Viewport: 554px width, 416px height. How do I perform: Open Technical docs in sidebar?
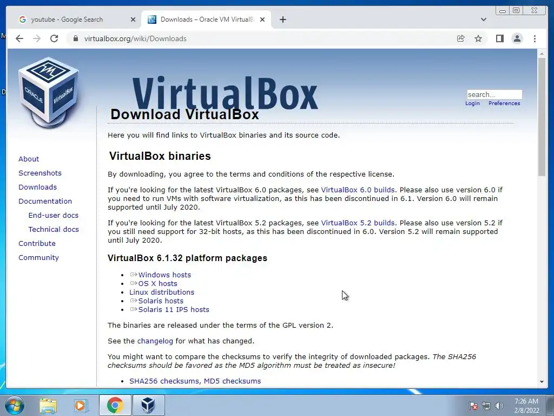(54, 230)
